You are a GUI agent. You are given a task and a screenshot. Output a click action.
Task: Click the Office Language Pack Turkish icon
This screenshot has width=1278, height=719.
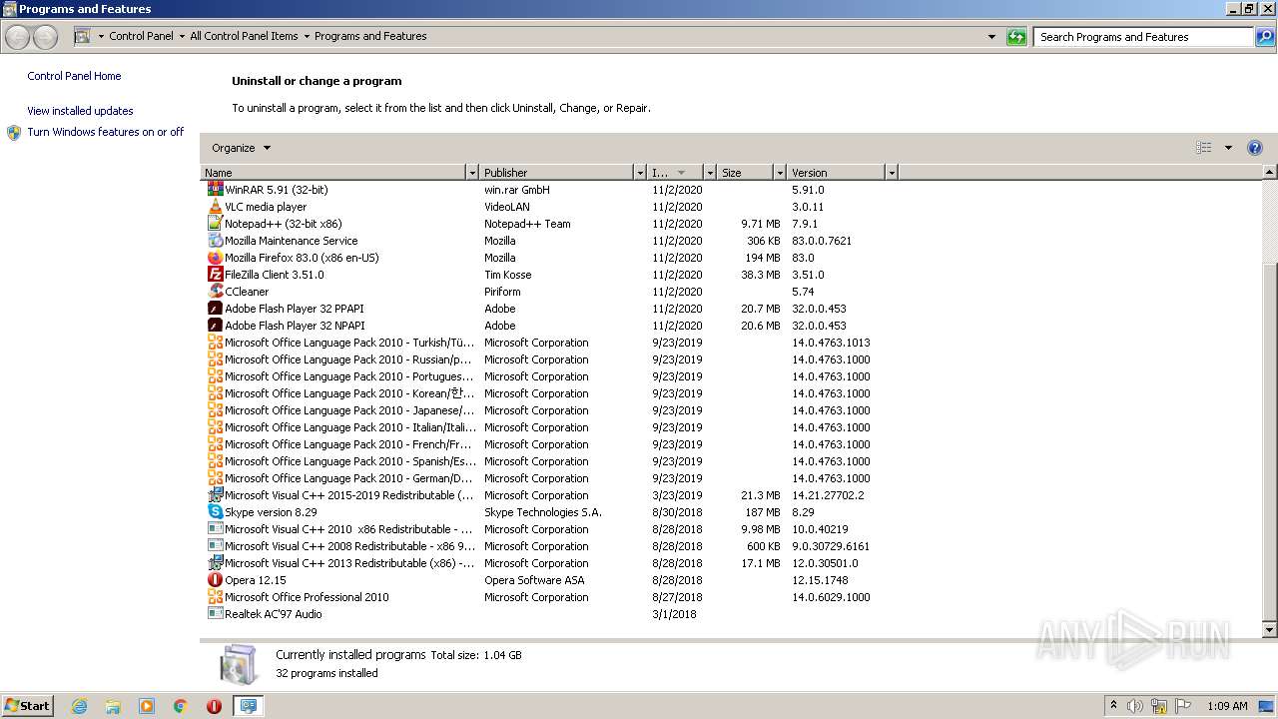[215, 342]
